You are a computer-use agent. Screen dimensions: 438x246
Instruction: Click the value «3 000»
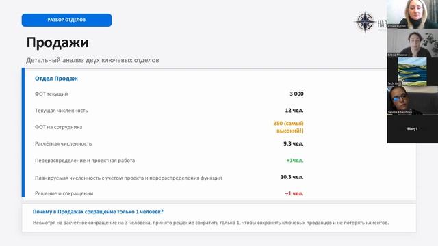point(296,94)
